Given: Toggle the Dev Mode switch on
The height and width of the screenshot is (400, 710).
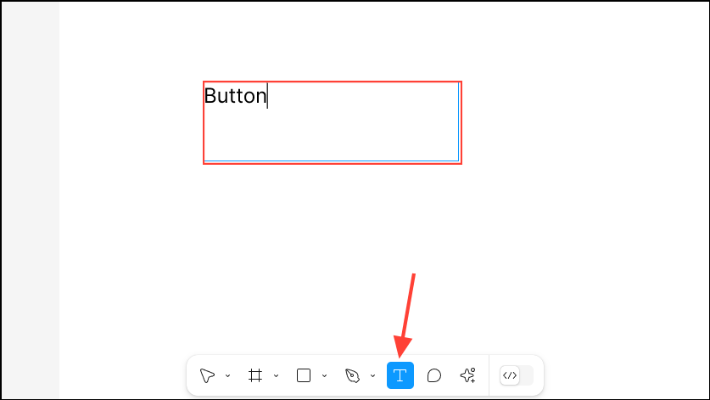Looking at the screenshot, I should click(517, 375).
